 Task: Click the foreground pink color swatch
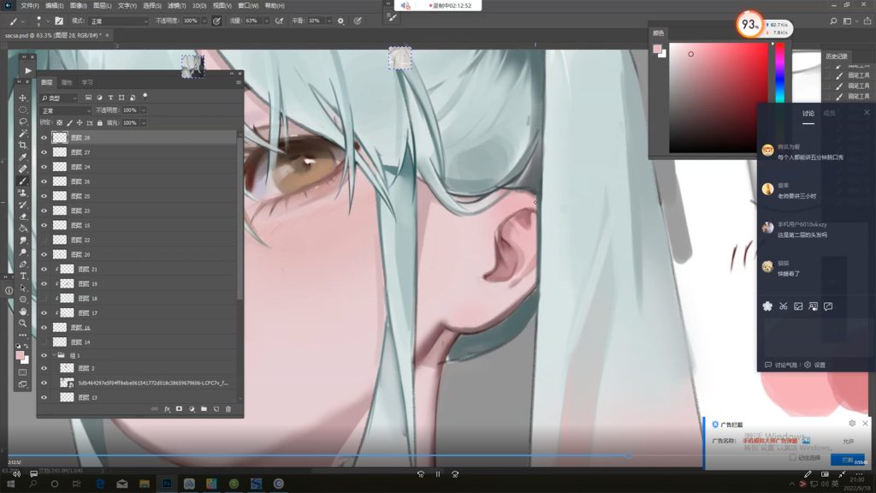coord(20,355)
